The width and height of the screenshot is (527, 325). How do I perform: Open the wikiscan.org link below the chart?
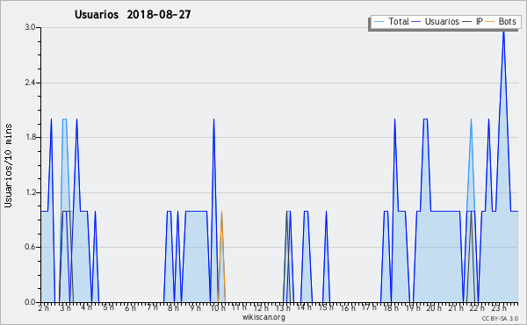click(263, 317)
